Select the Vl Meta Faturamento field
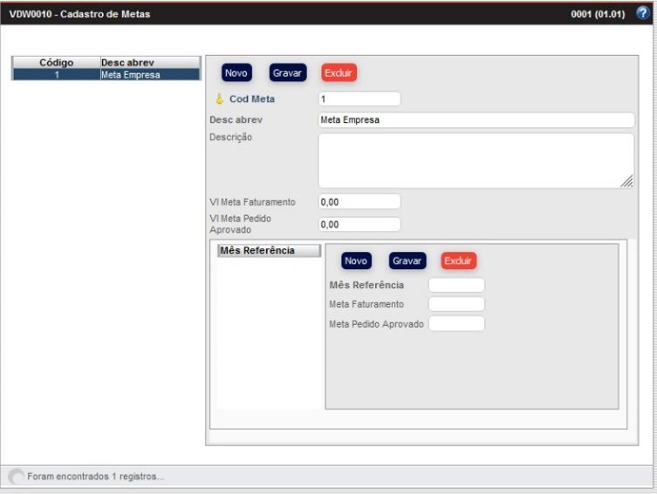Screen dimensions: 657x494 tap(359, 201)
